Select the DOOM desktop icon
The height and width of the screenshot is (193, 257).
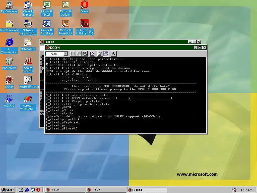pyautogui.click(x=9, y=82)
